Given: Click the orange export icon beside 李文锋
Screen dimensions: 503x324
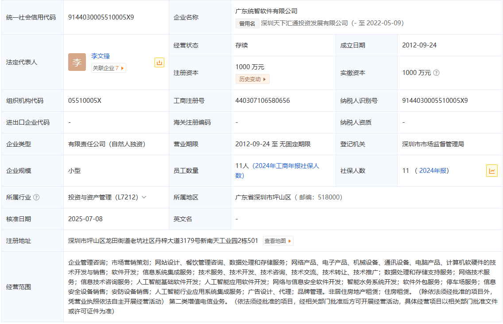Looking at the screenshot, I should (x=159, y=62).
